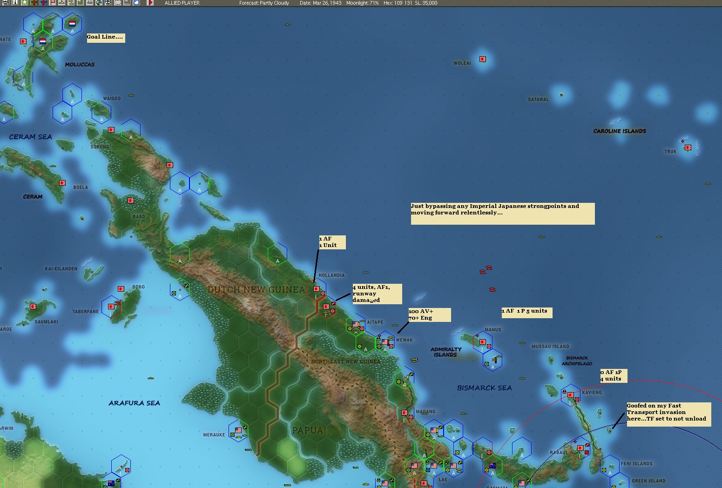Click the 'CAROLINE ISLANDS' map label
Image resolution: width=722 pixels, height=488 pixels.
pyautogui.click(x=620, y=131)
